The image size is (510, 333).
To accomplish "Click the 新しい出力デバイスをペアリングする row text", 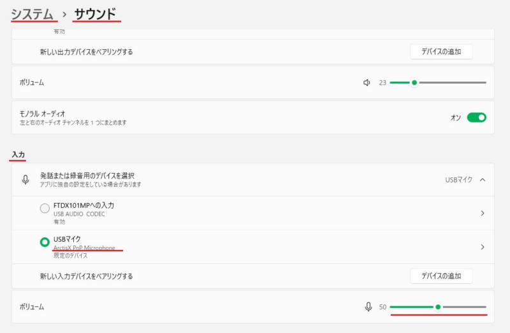I will click(86, 52).
